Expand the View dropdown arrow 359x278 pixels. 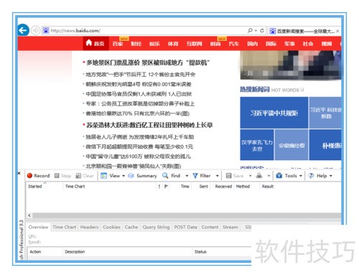click(x=123, y=176)
